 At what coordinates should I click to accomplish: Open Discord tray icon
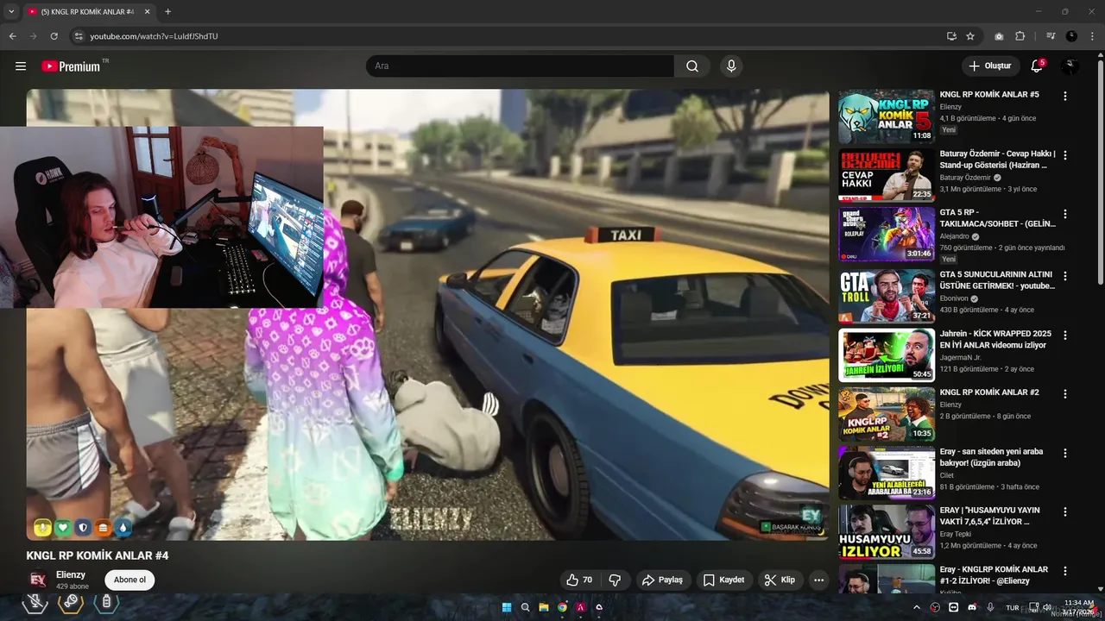click(x=972, y=607)
